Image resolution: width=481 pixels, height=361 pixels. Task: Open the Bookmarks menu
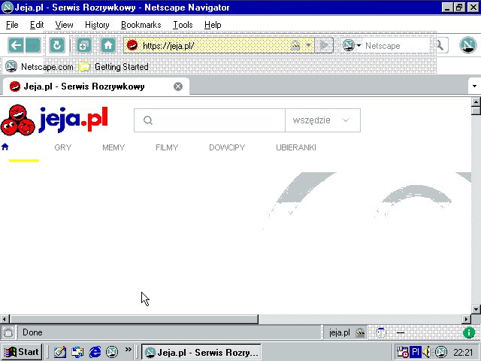(x=141, y=25)
